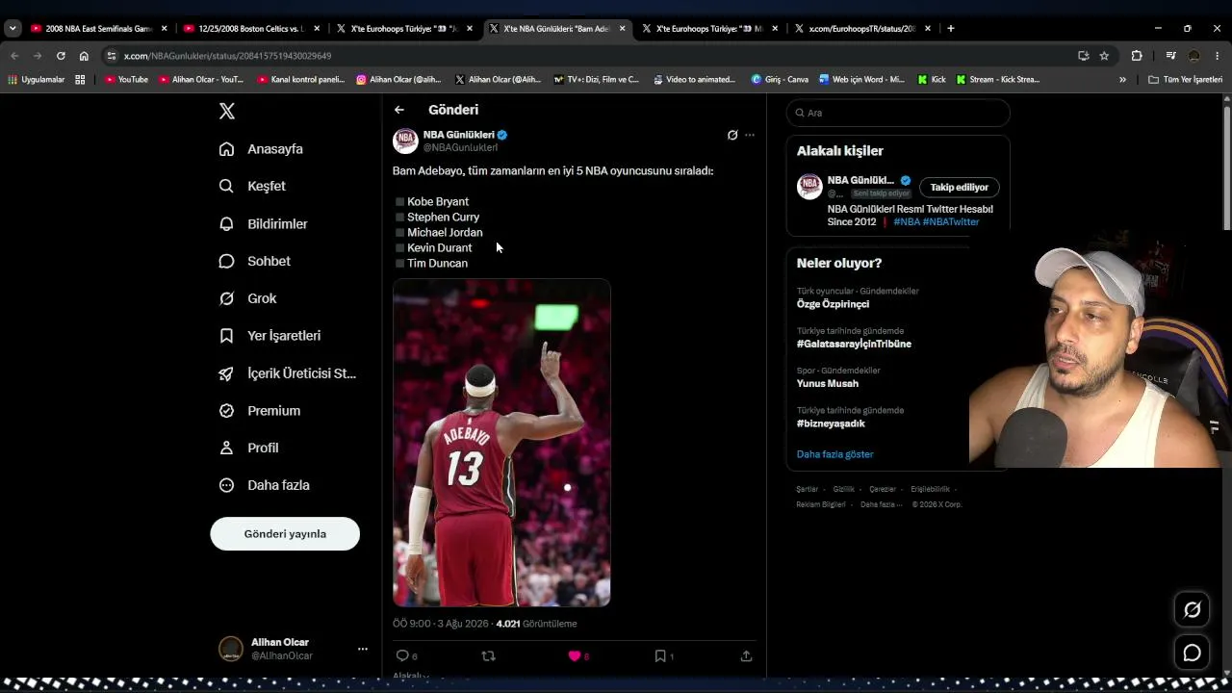Open the Premium badge icon
The width and height of the screenshot is (1232, 693).
pyautogui.click(x=226, y=411)
